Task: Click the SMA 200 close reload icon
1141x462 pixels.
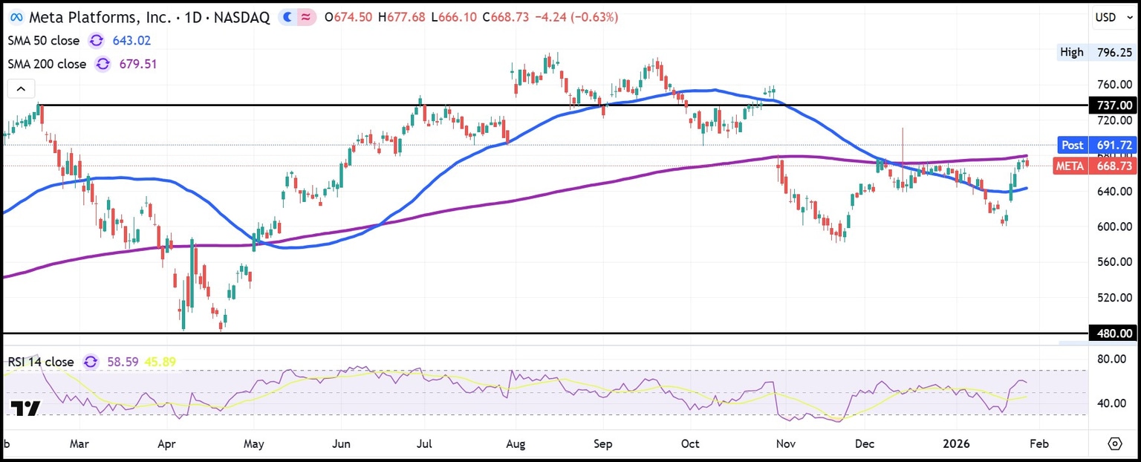Action: [x=102, y=64]
